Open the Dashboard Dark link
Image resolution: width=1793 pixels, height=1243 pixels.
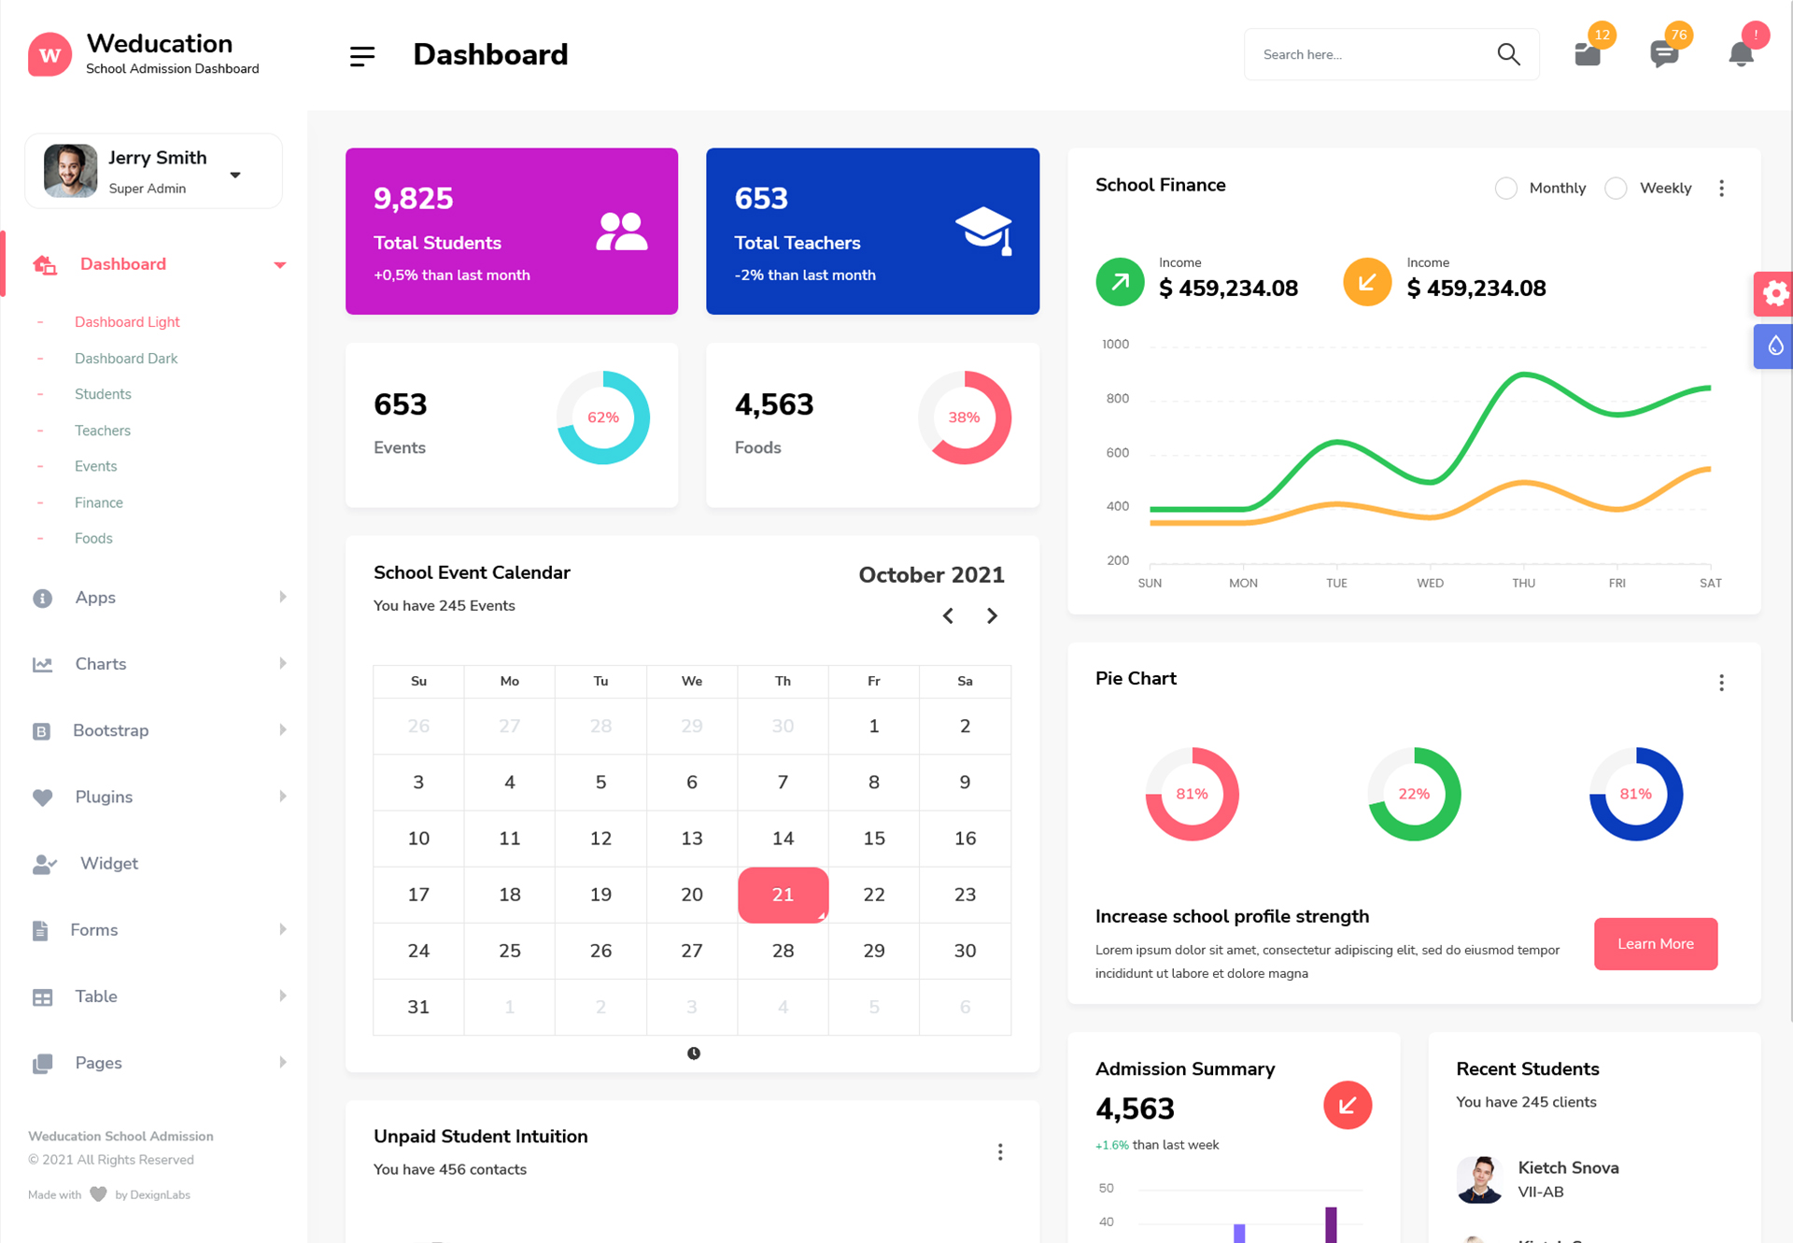click(125, 359)
